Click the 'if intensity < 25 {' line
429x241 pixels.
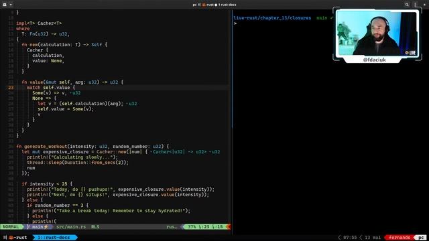coord(47,184)
